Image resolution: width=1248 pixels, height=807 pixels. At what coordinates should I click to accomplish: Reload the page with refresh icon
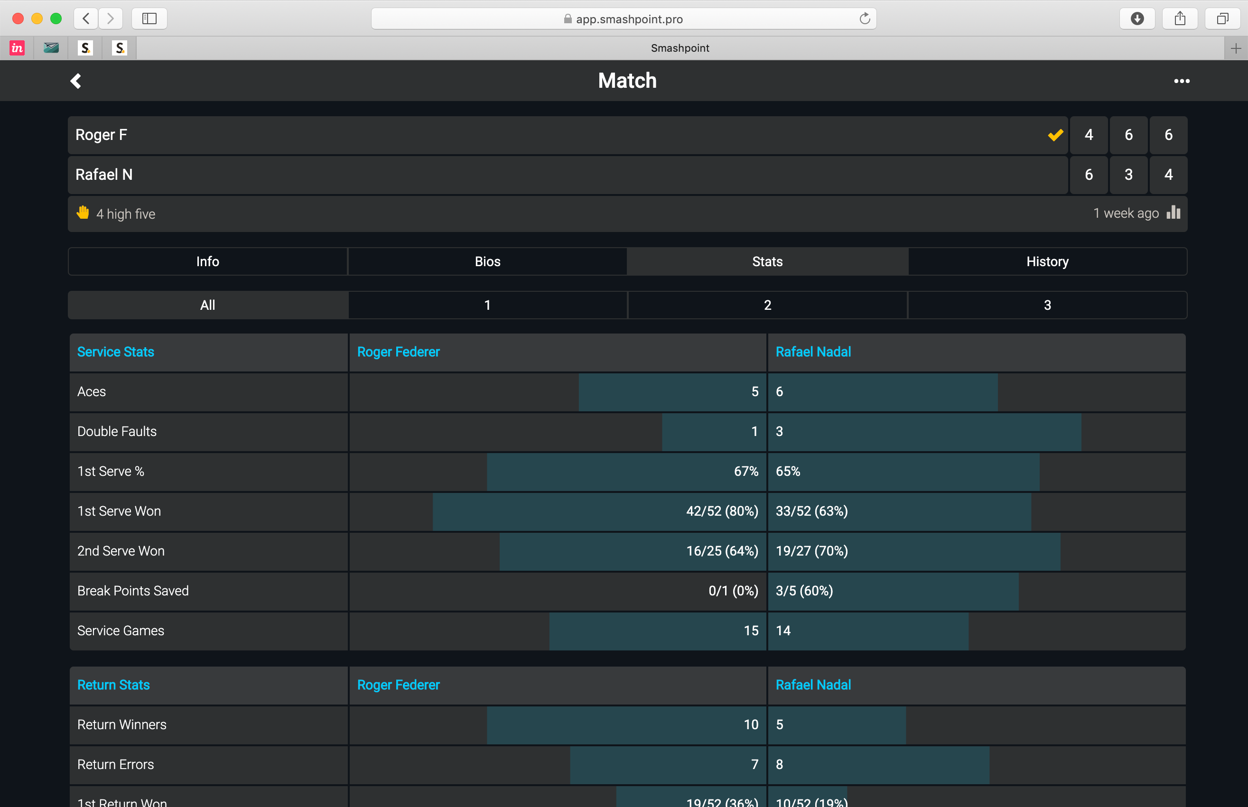[x=865, y=19]
